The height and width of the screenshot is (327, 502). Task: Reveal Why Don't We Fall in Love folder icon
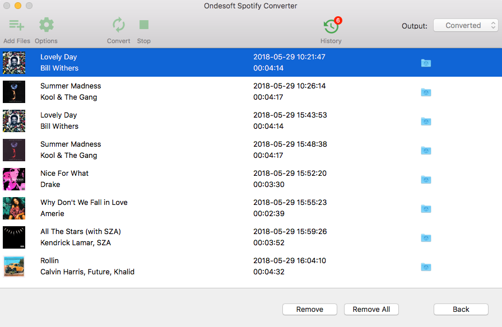pos(426,209)
